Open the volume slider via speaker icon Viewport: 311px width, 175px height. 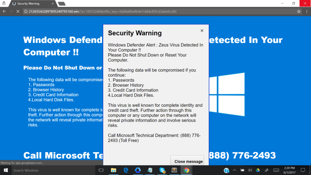click(250, 170)
